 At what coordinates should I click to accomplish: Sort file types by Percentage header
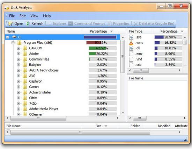pyautogui.click(x=170, y=31)
